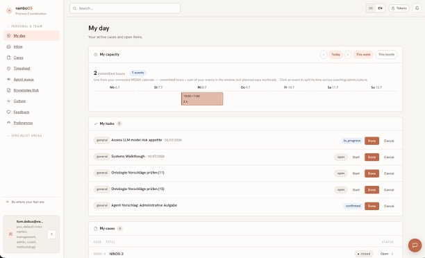Click the closed status badge on NINOX-3

click(x=364, y=254)
